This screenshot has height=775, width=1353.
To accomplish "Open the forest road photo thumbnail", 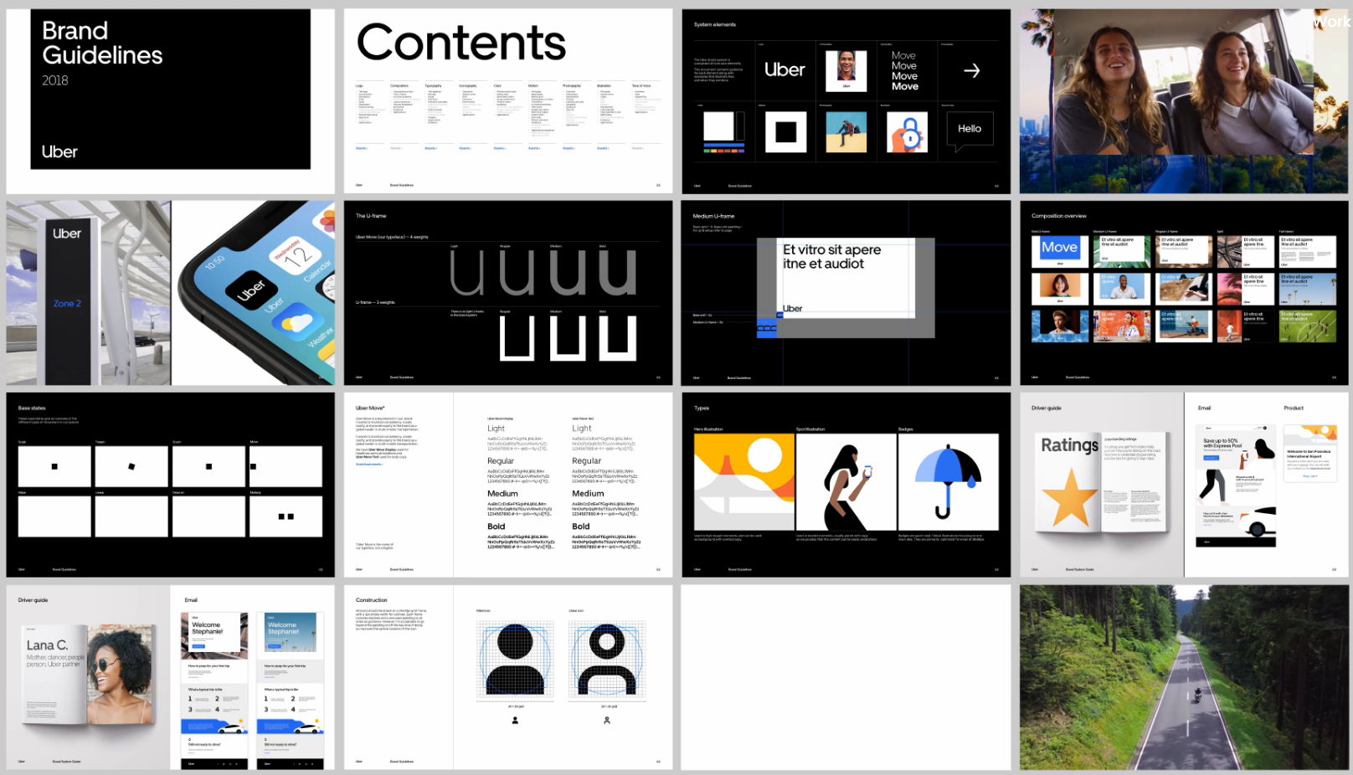I will tap(1184, 677).
